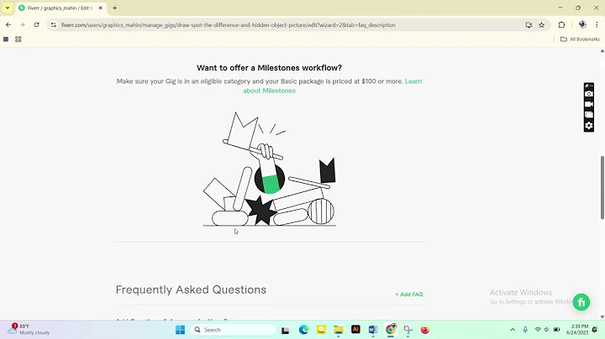Screen dimensions: 605x339
Task: Take a screenshot with the camera icon
Action: 589,94
